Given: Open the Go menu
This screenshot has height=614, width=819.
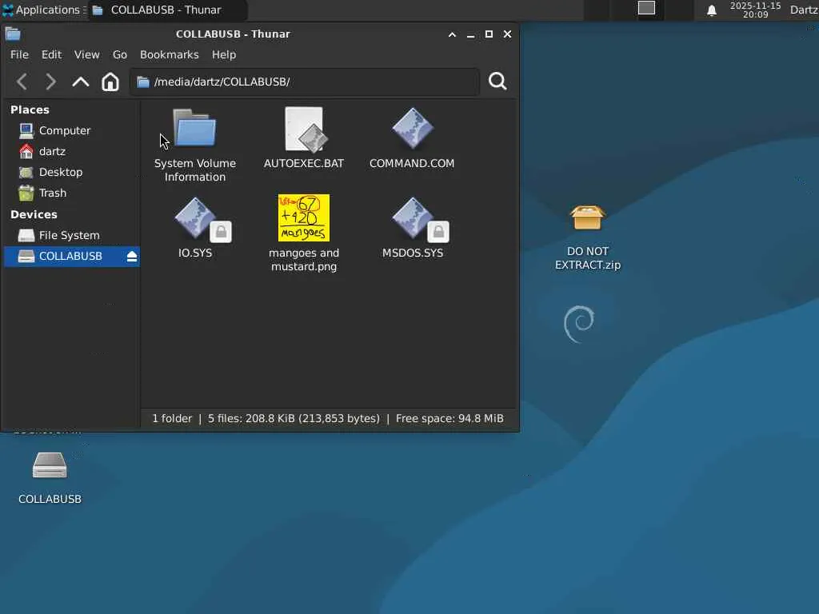Looking at the screenshot, I should point(120,55).
